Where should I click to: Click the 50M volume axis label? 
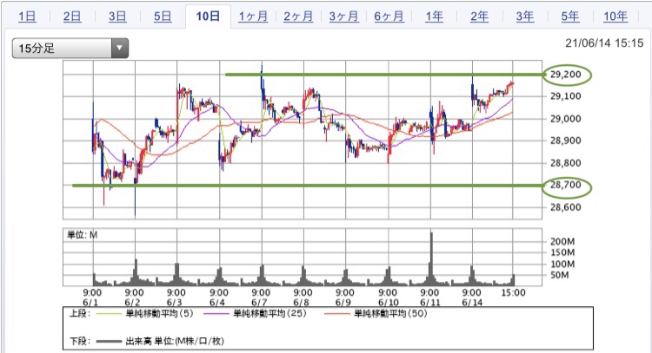coord(559,275)
